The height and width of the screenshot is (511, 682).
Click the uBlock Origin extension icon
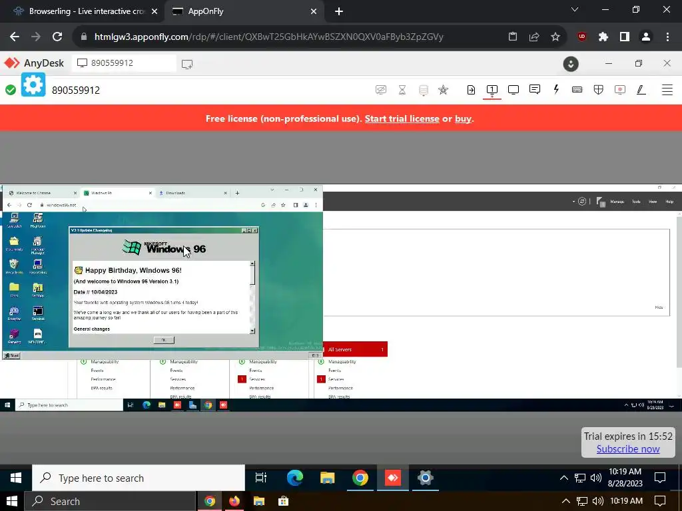pyautogui.click(x=581, y=37)
